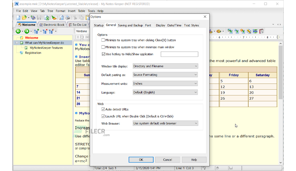Open the Language dropdown
Viewport: 296px width, 171px height.
(165, 92)
